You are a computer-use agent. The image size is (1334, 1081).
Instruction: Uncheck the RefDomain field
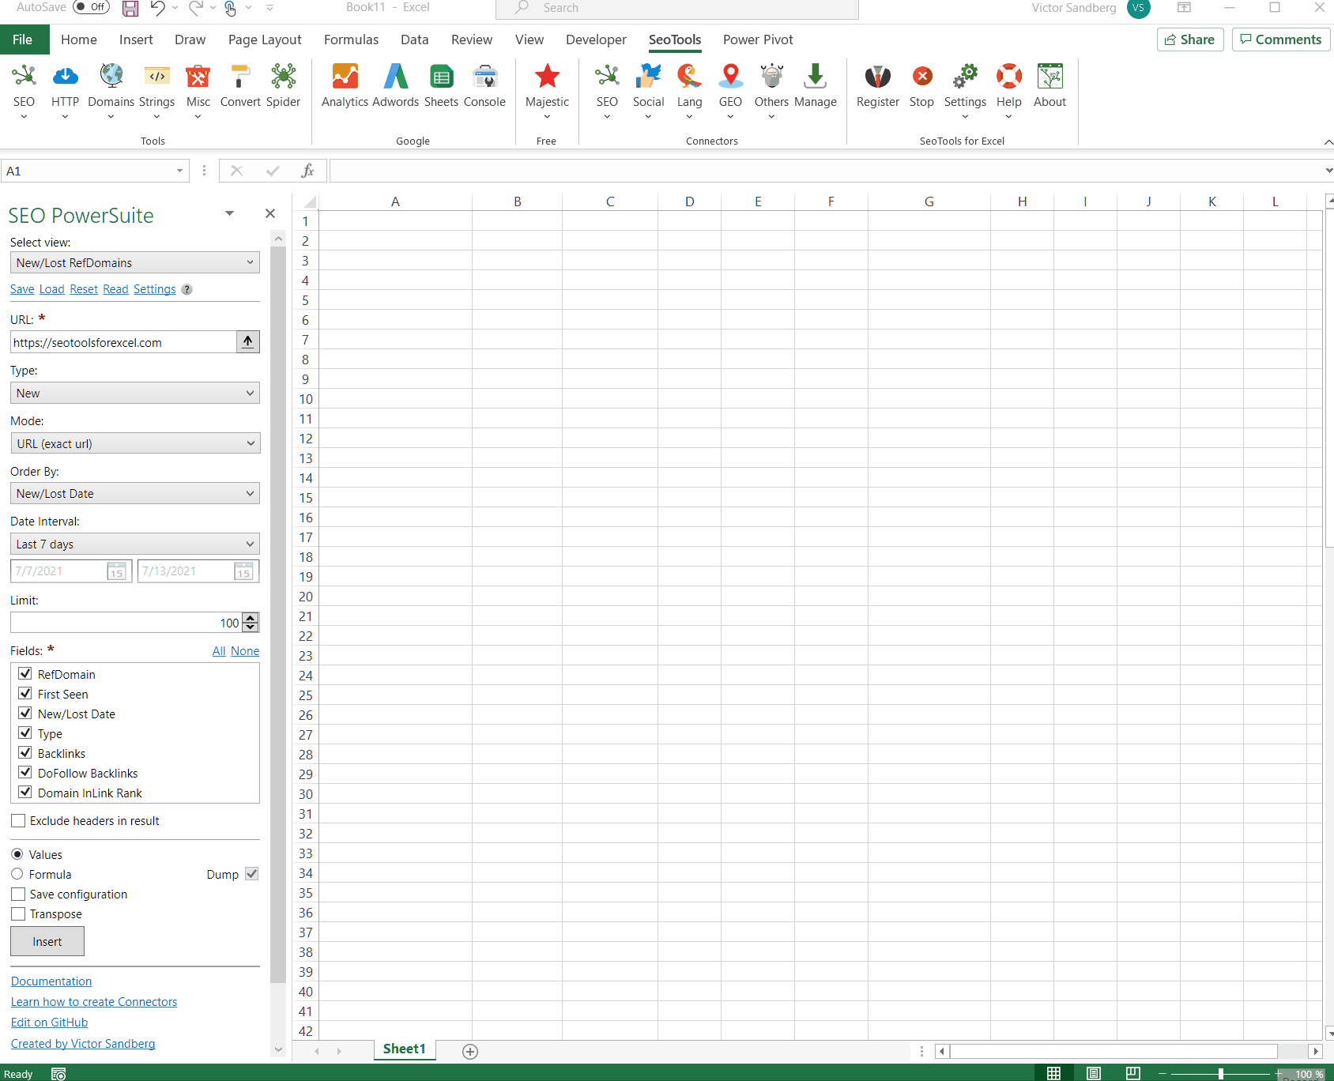(25, 673)
